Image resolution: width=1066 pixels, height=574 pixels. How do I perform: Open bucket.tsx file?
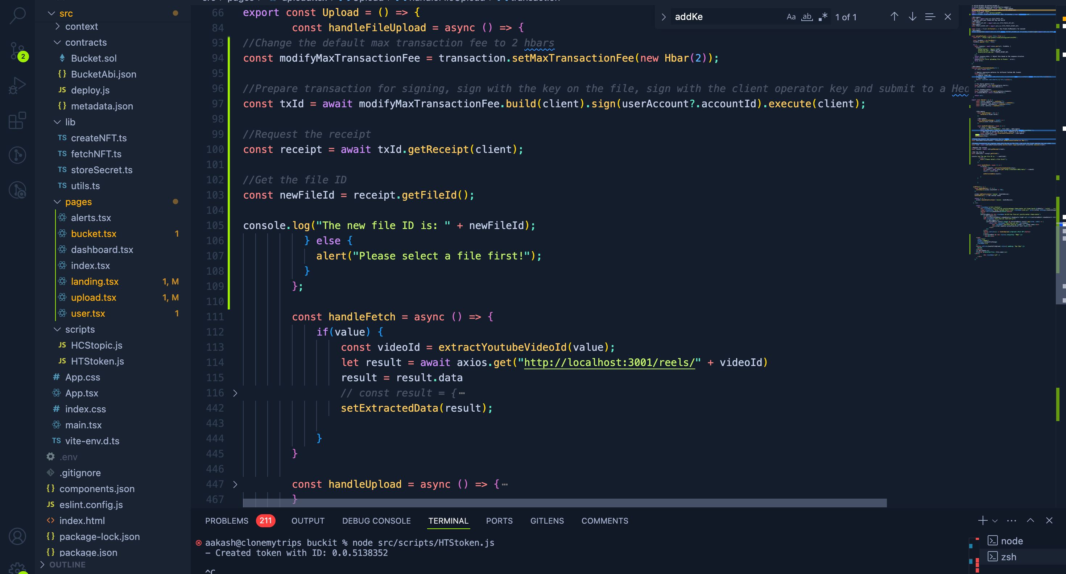[x=94, y=234]
